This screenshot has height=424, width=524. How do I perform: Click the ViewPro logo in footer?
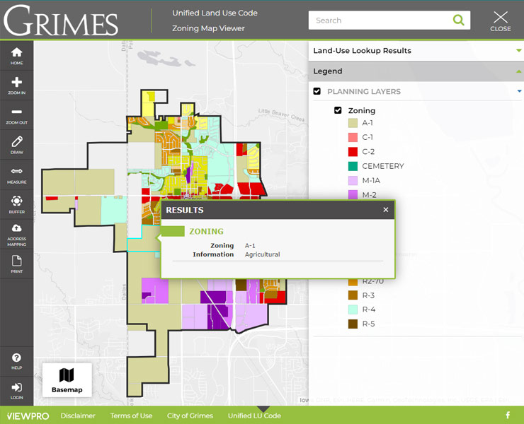click(28, 416)
